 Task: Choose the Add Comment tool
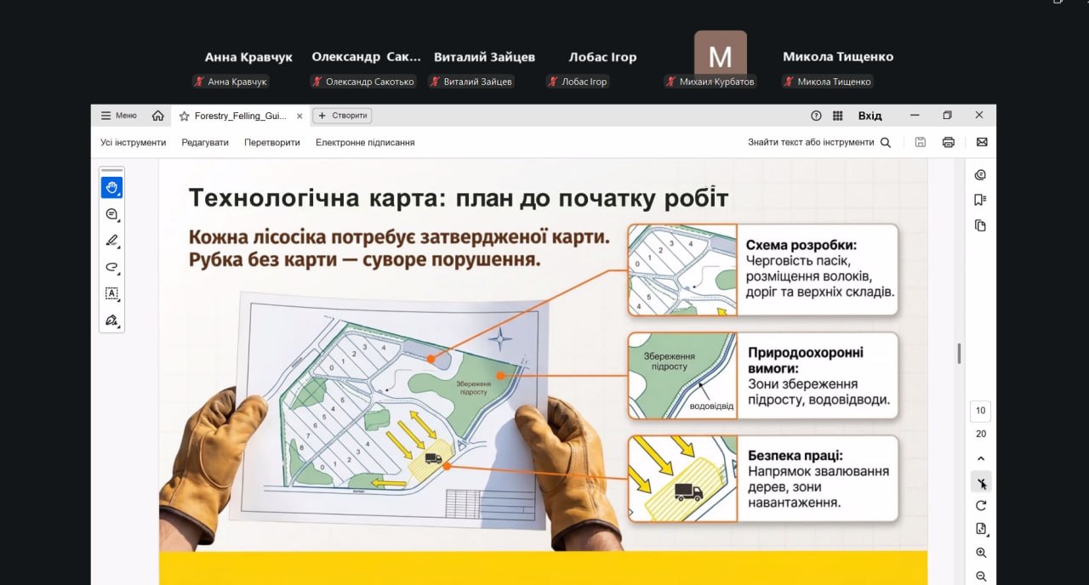pyautogui.click(x=111, y=214)
